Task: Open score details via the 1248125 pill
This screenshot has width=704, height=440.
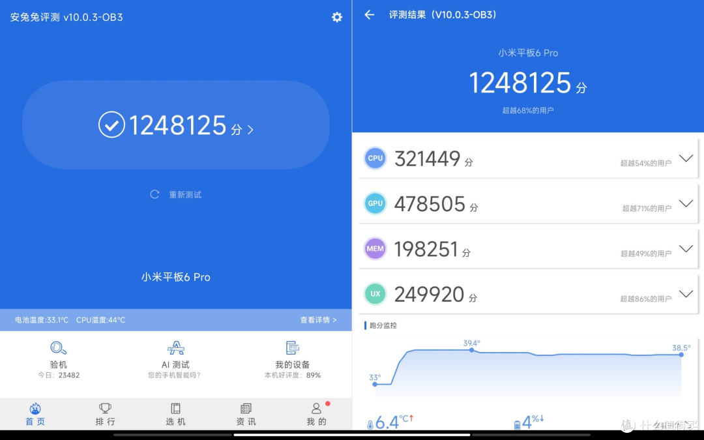Action: tap(175, 125)
